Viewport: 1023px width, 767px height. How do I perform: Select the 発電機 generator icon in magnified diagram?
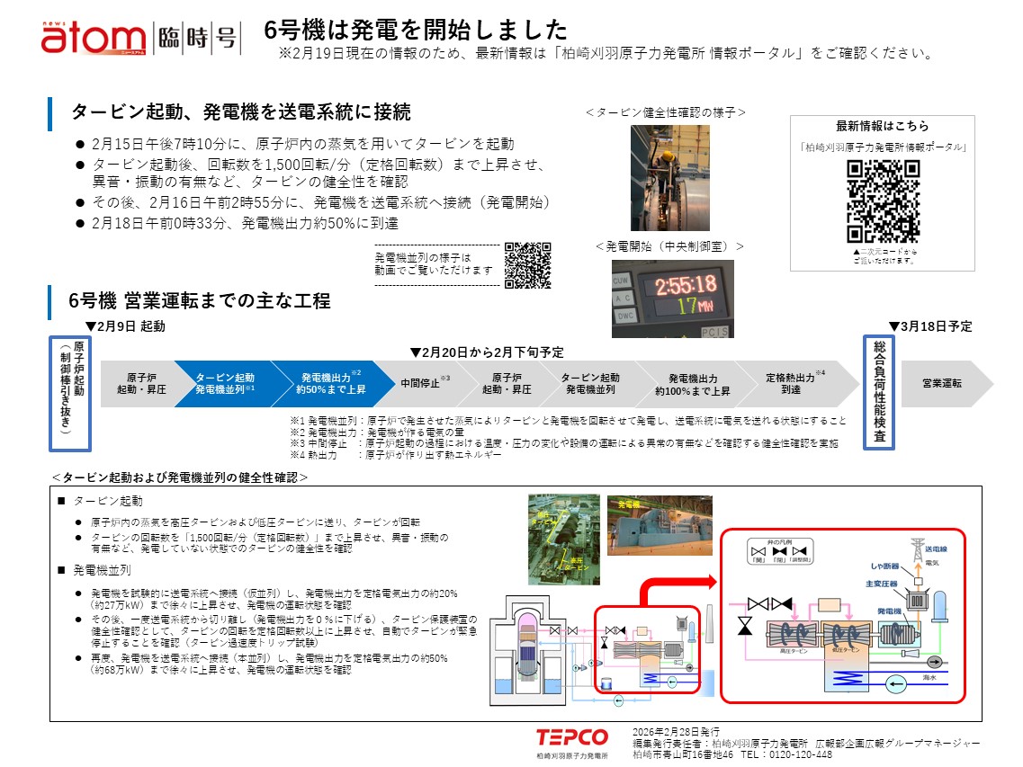(898, 633)
